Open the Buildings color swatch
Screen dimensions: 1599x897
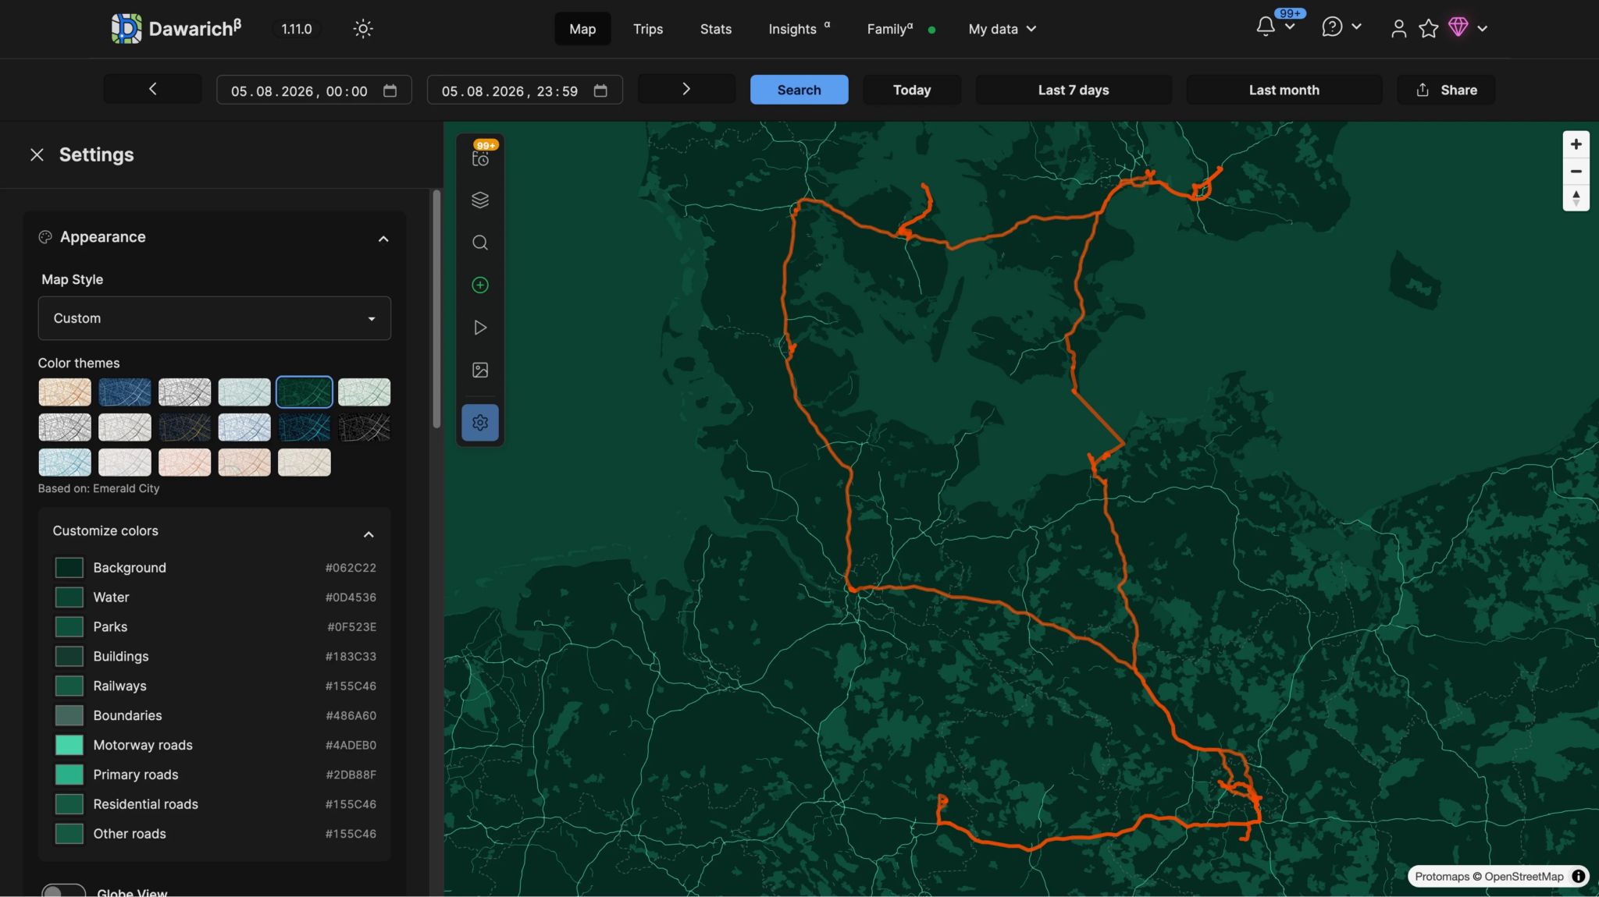[x=69, y=657]
